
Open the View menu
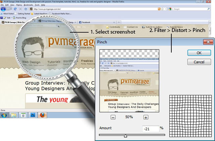[12, 5]
